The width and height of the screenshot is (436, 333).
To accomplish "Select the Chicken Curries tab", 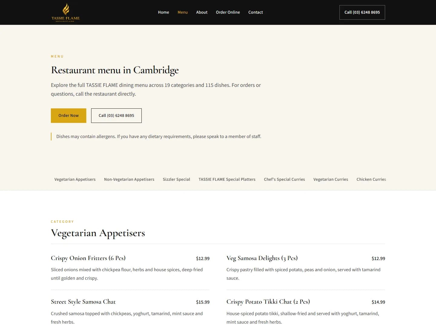I will coord(371,180).
